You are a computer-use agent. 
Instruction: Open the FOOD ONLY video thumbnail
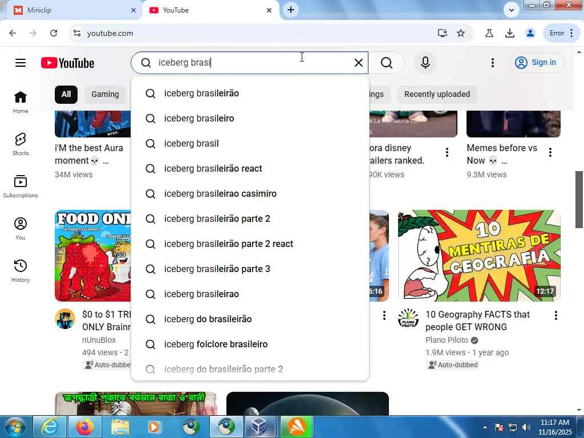click(93, 255)
